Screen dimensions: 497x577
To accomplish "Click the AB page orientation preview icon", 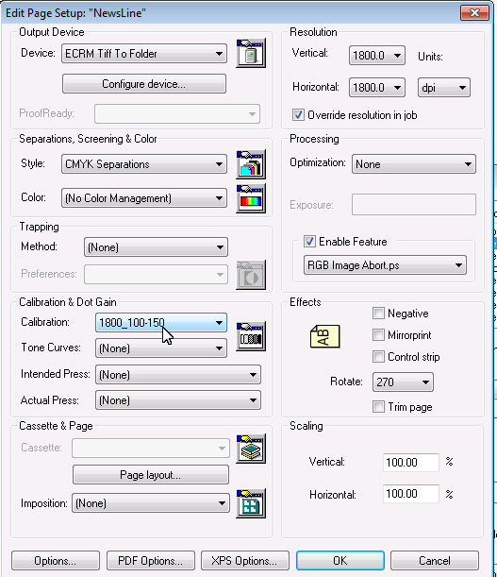I will [325, 336].
